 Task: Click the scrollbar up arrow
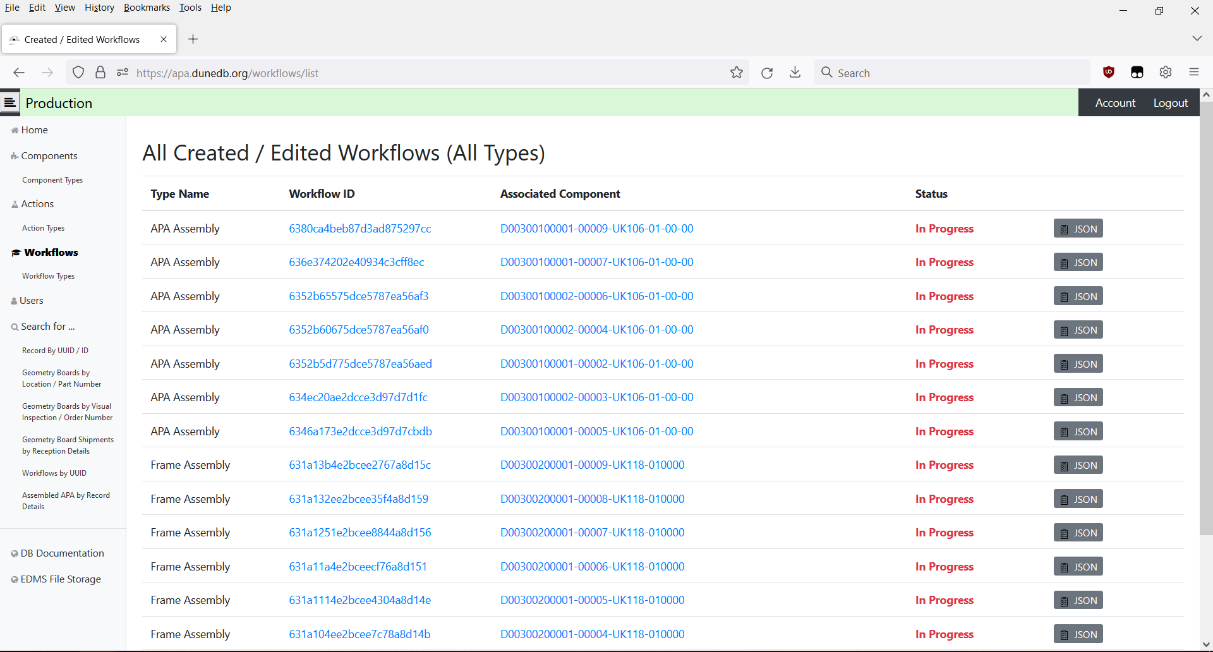(x=1206, y=95)
